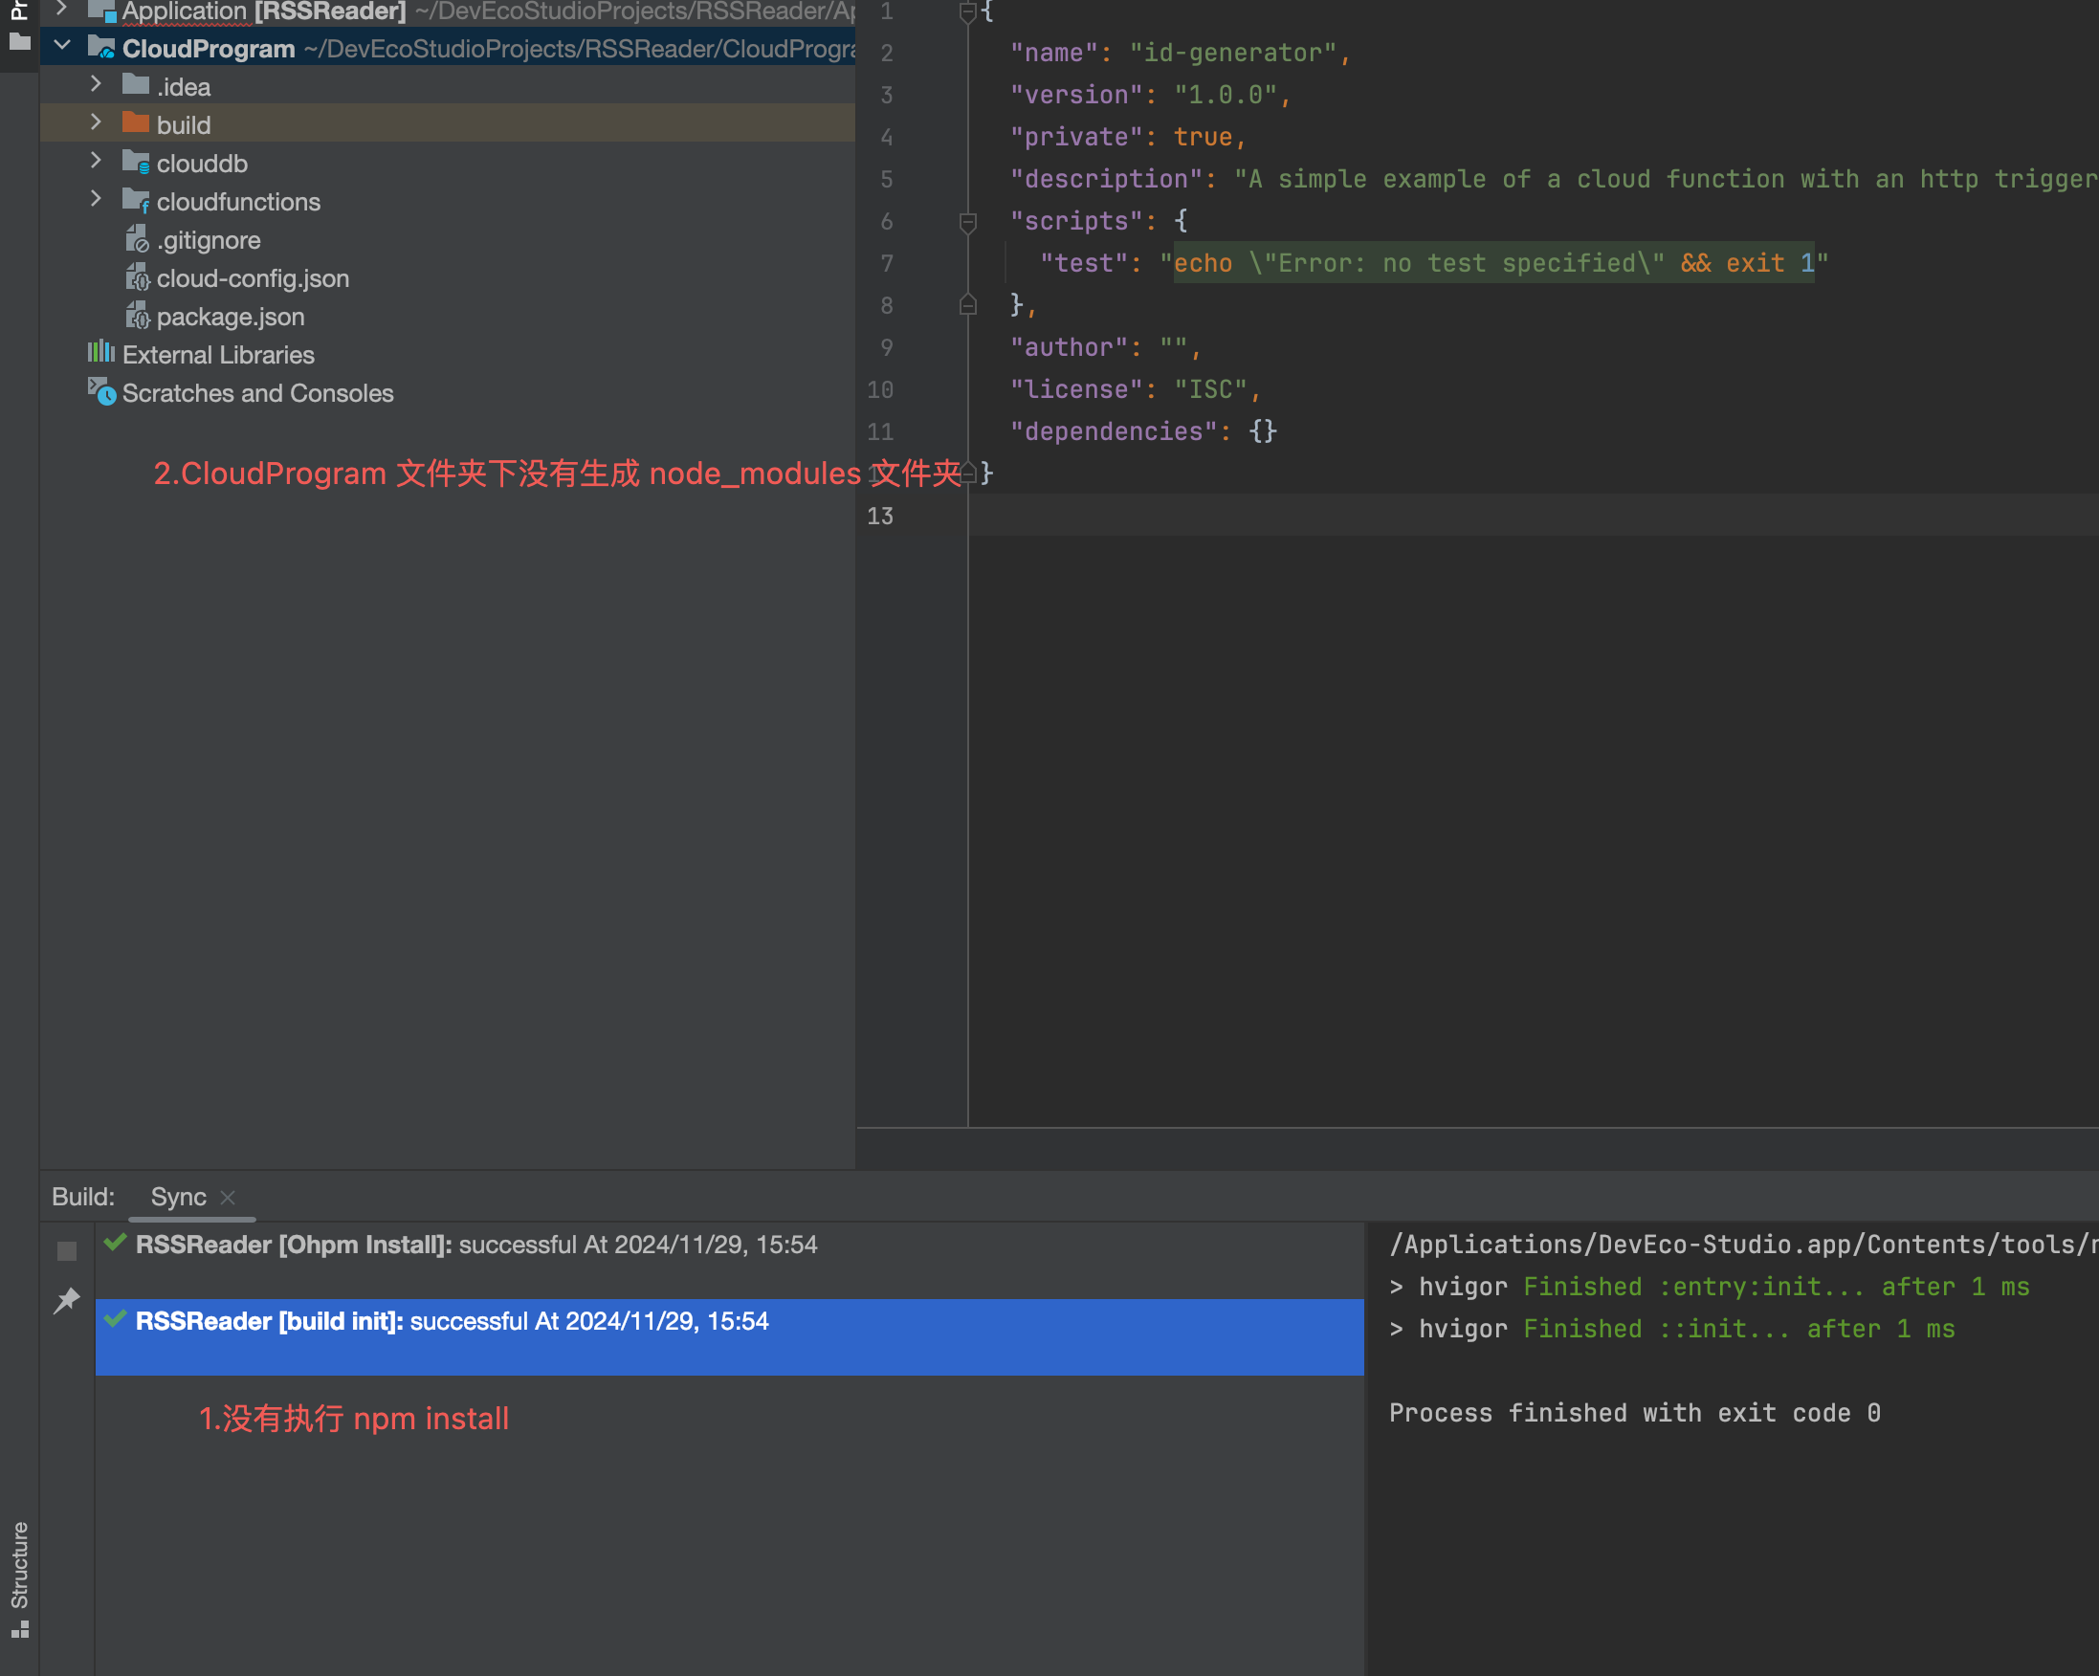Click line number 13 in gutter

tap(880, 516)
